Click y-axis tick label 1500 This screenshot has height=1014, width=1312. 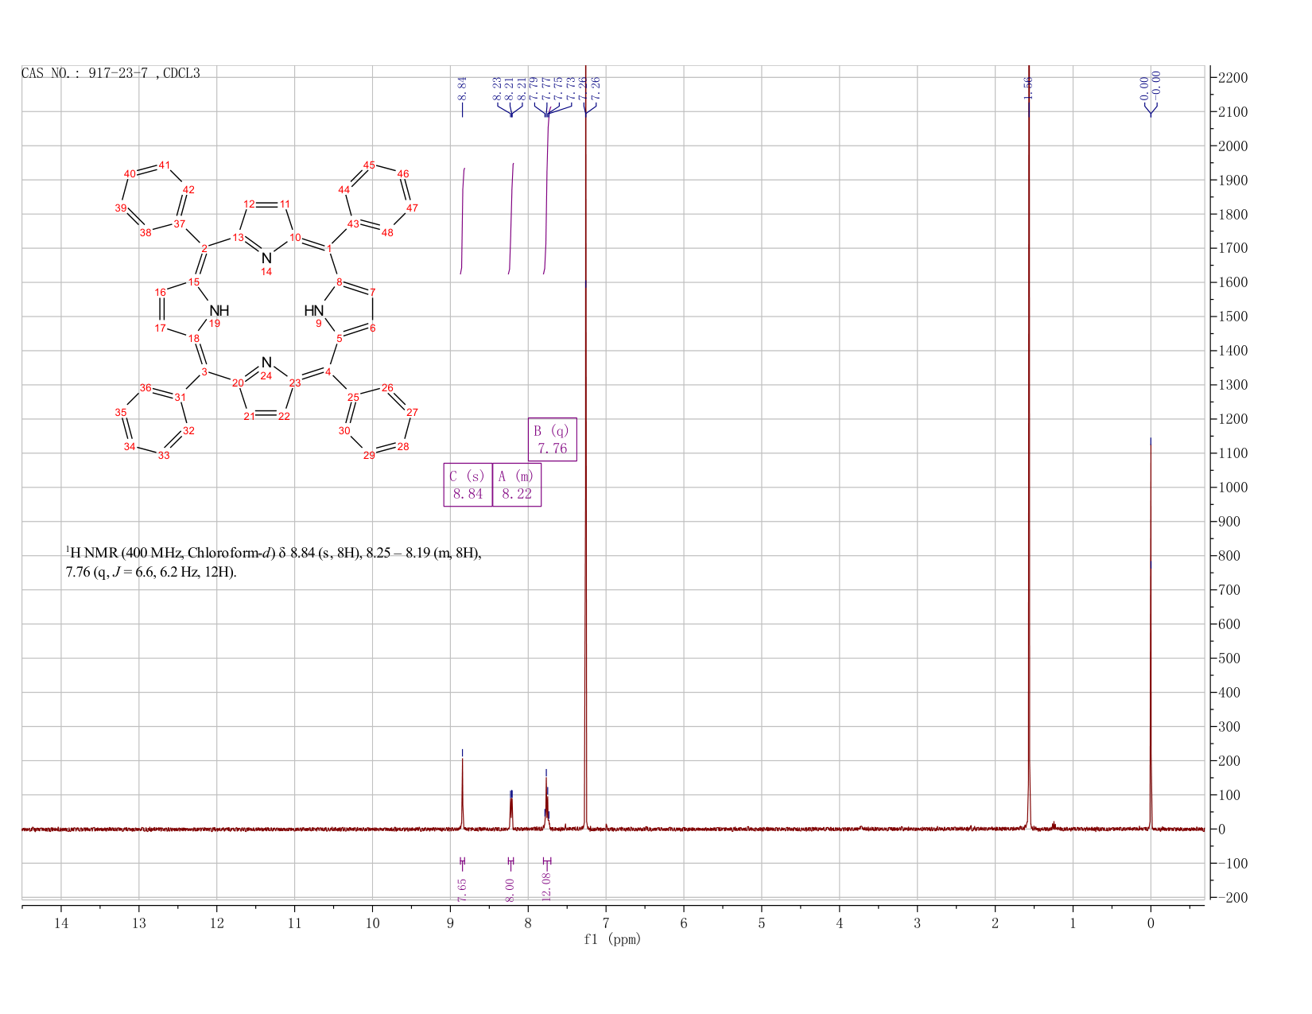pos(1232,317)
